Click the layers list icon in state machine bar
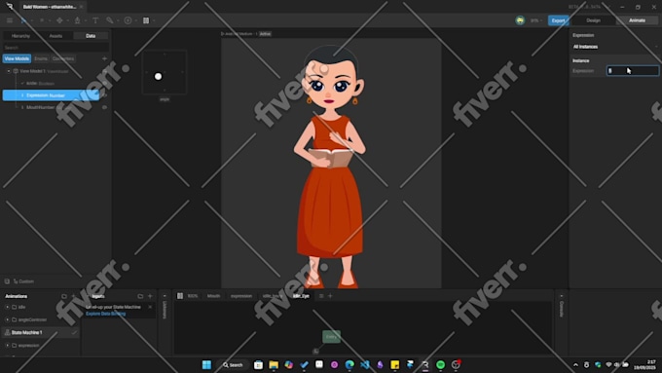662x373 pixels. (x=321, y=296)
